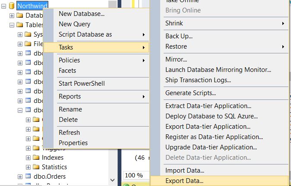
Task: Open the Policies submenu
Action: click(x=97, y=60)
